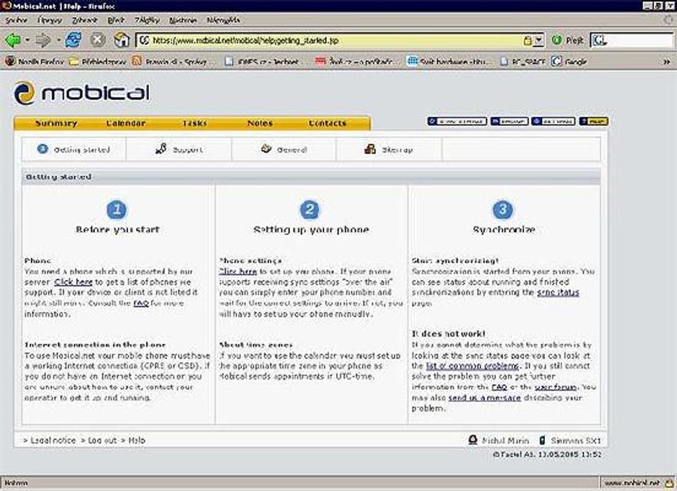Open the Přejít menu in the menu bar
677x491 pixels.
[x=116, y=20]
